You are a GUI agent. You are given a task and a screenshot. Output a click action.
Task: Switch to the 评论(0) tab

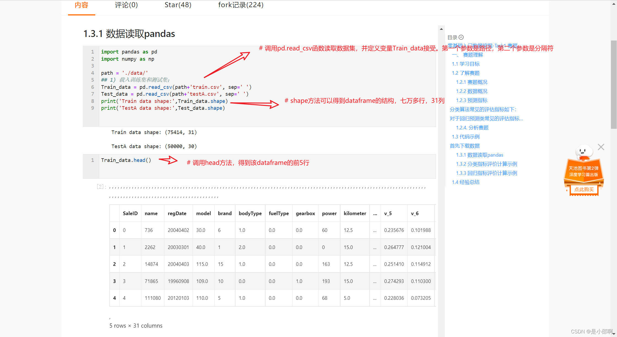(126, 5)
